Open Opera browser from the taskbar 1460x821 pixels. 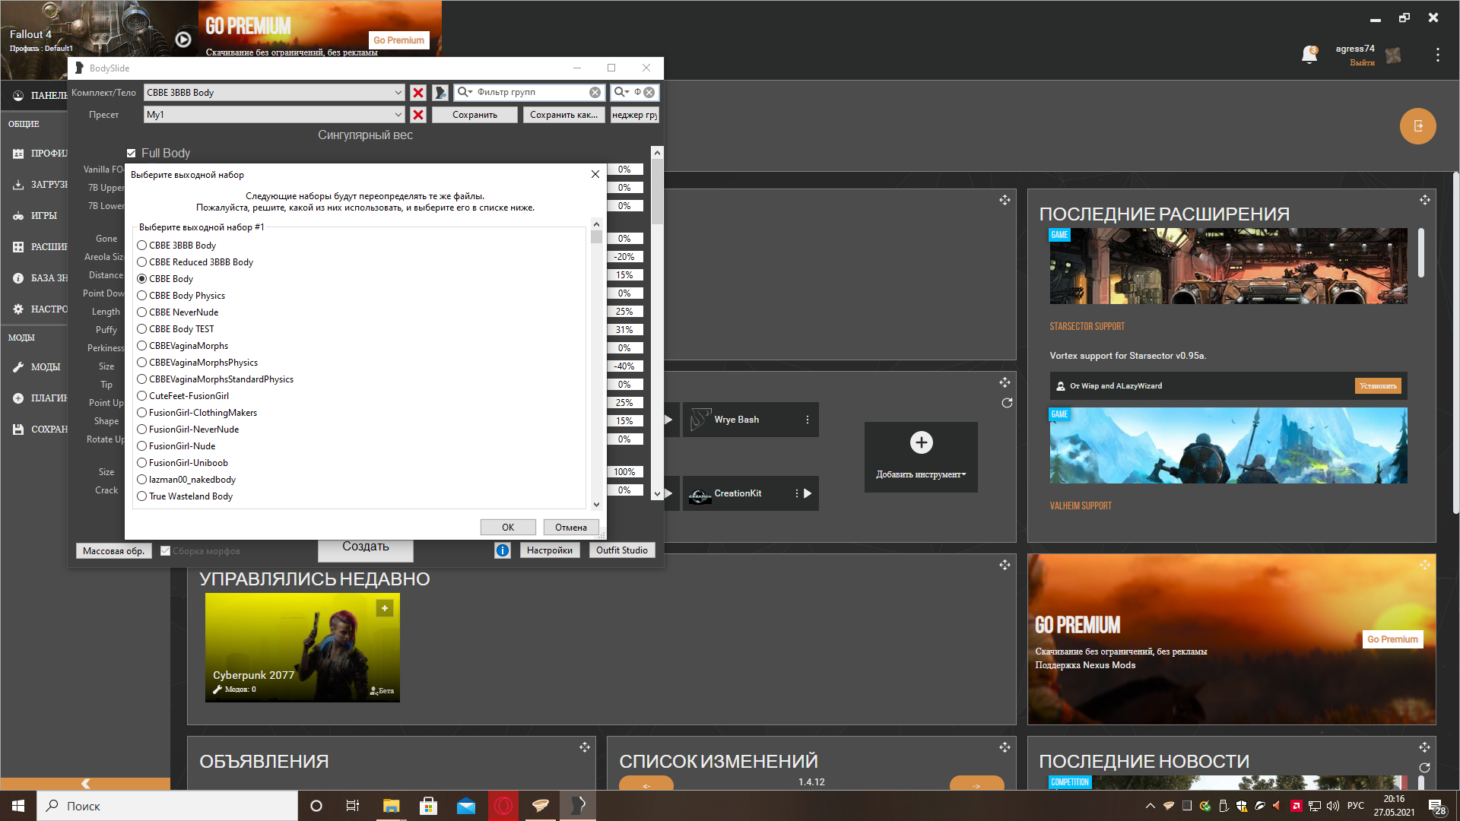point(503,806)
